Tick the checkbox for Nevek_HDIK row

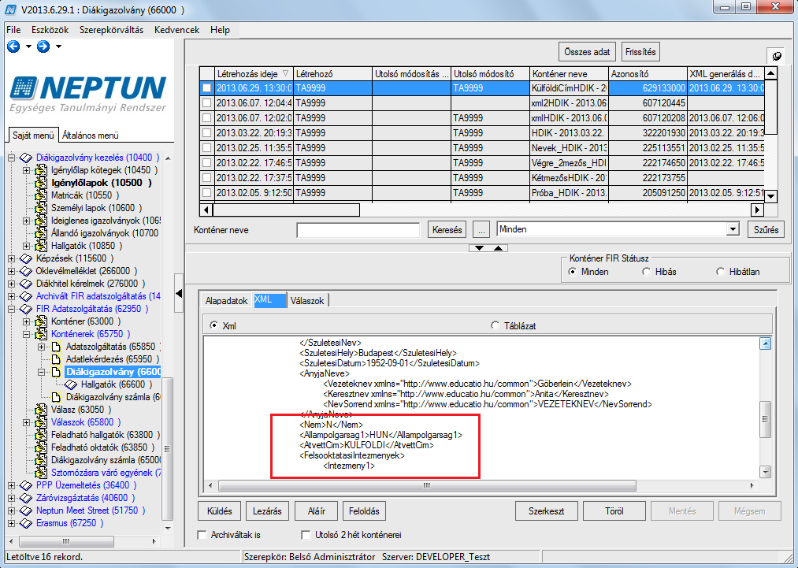tap(206, 148)
